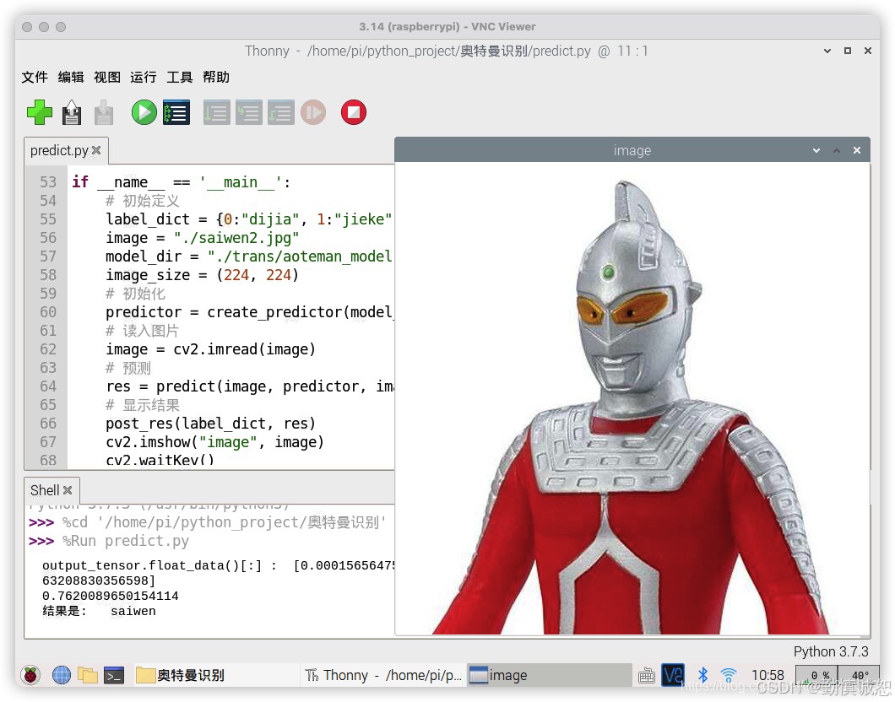This screenshot has width=895, height=702.
Task: Close the predict.py tab with its x
Action: pyautogui.click(x=96, y=150)
